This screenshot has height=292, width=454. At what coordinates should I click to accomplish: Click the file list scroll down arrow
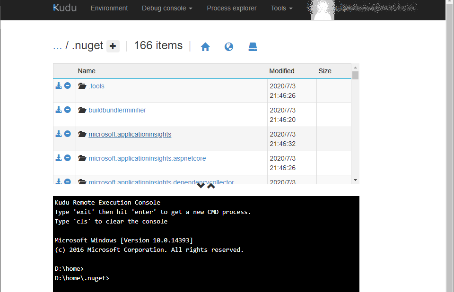pos(355,180)
